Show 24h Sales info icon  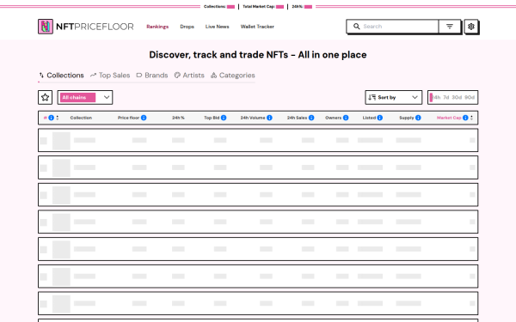[311, 118]
